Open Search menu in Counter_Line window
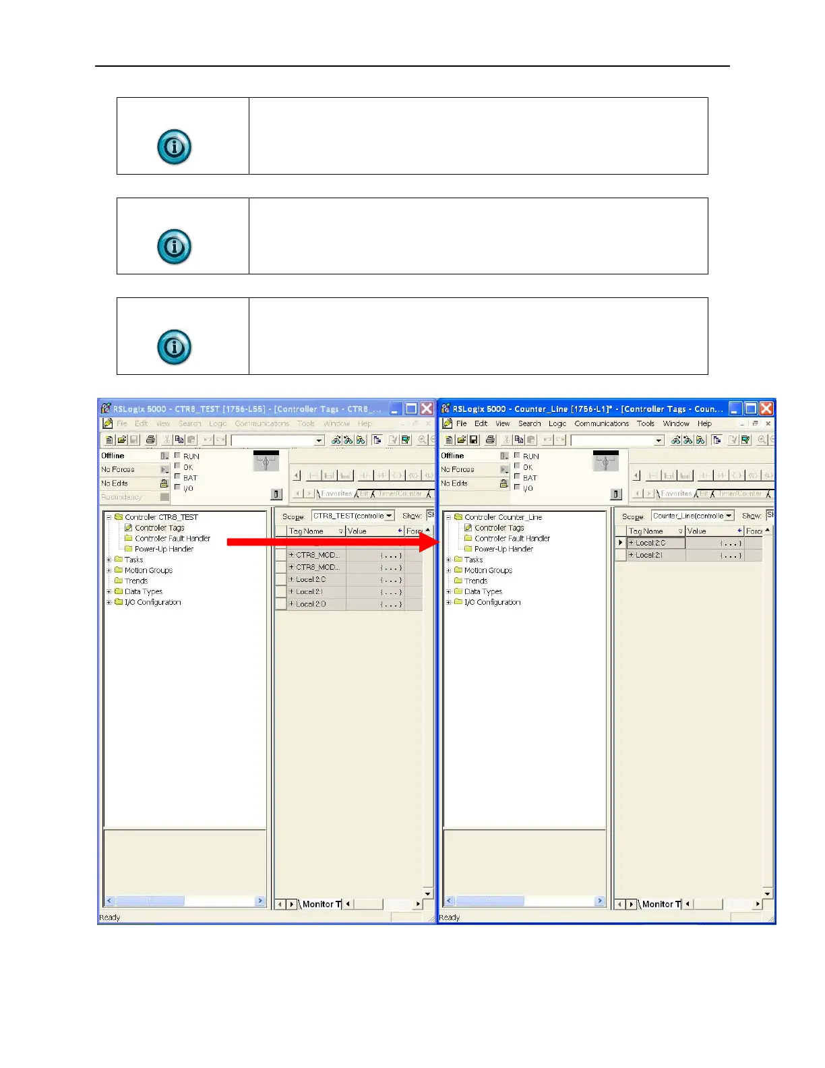Image resolution: width=825 pixels, height=1068 pixels. (x=530, y=423)
